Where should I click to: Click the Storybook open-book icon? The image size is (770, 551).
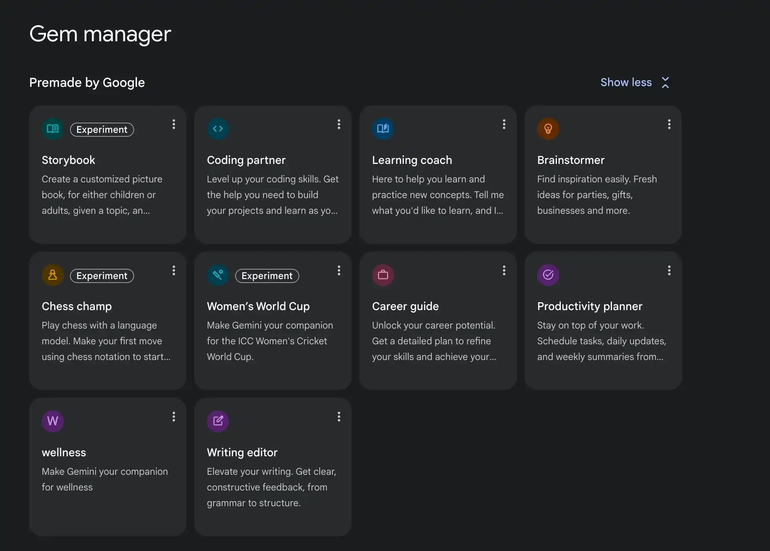[53, 129]
